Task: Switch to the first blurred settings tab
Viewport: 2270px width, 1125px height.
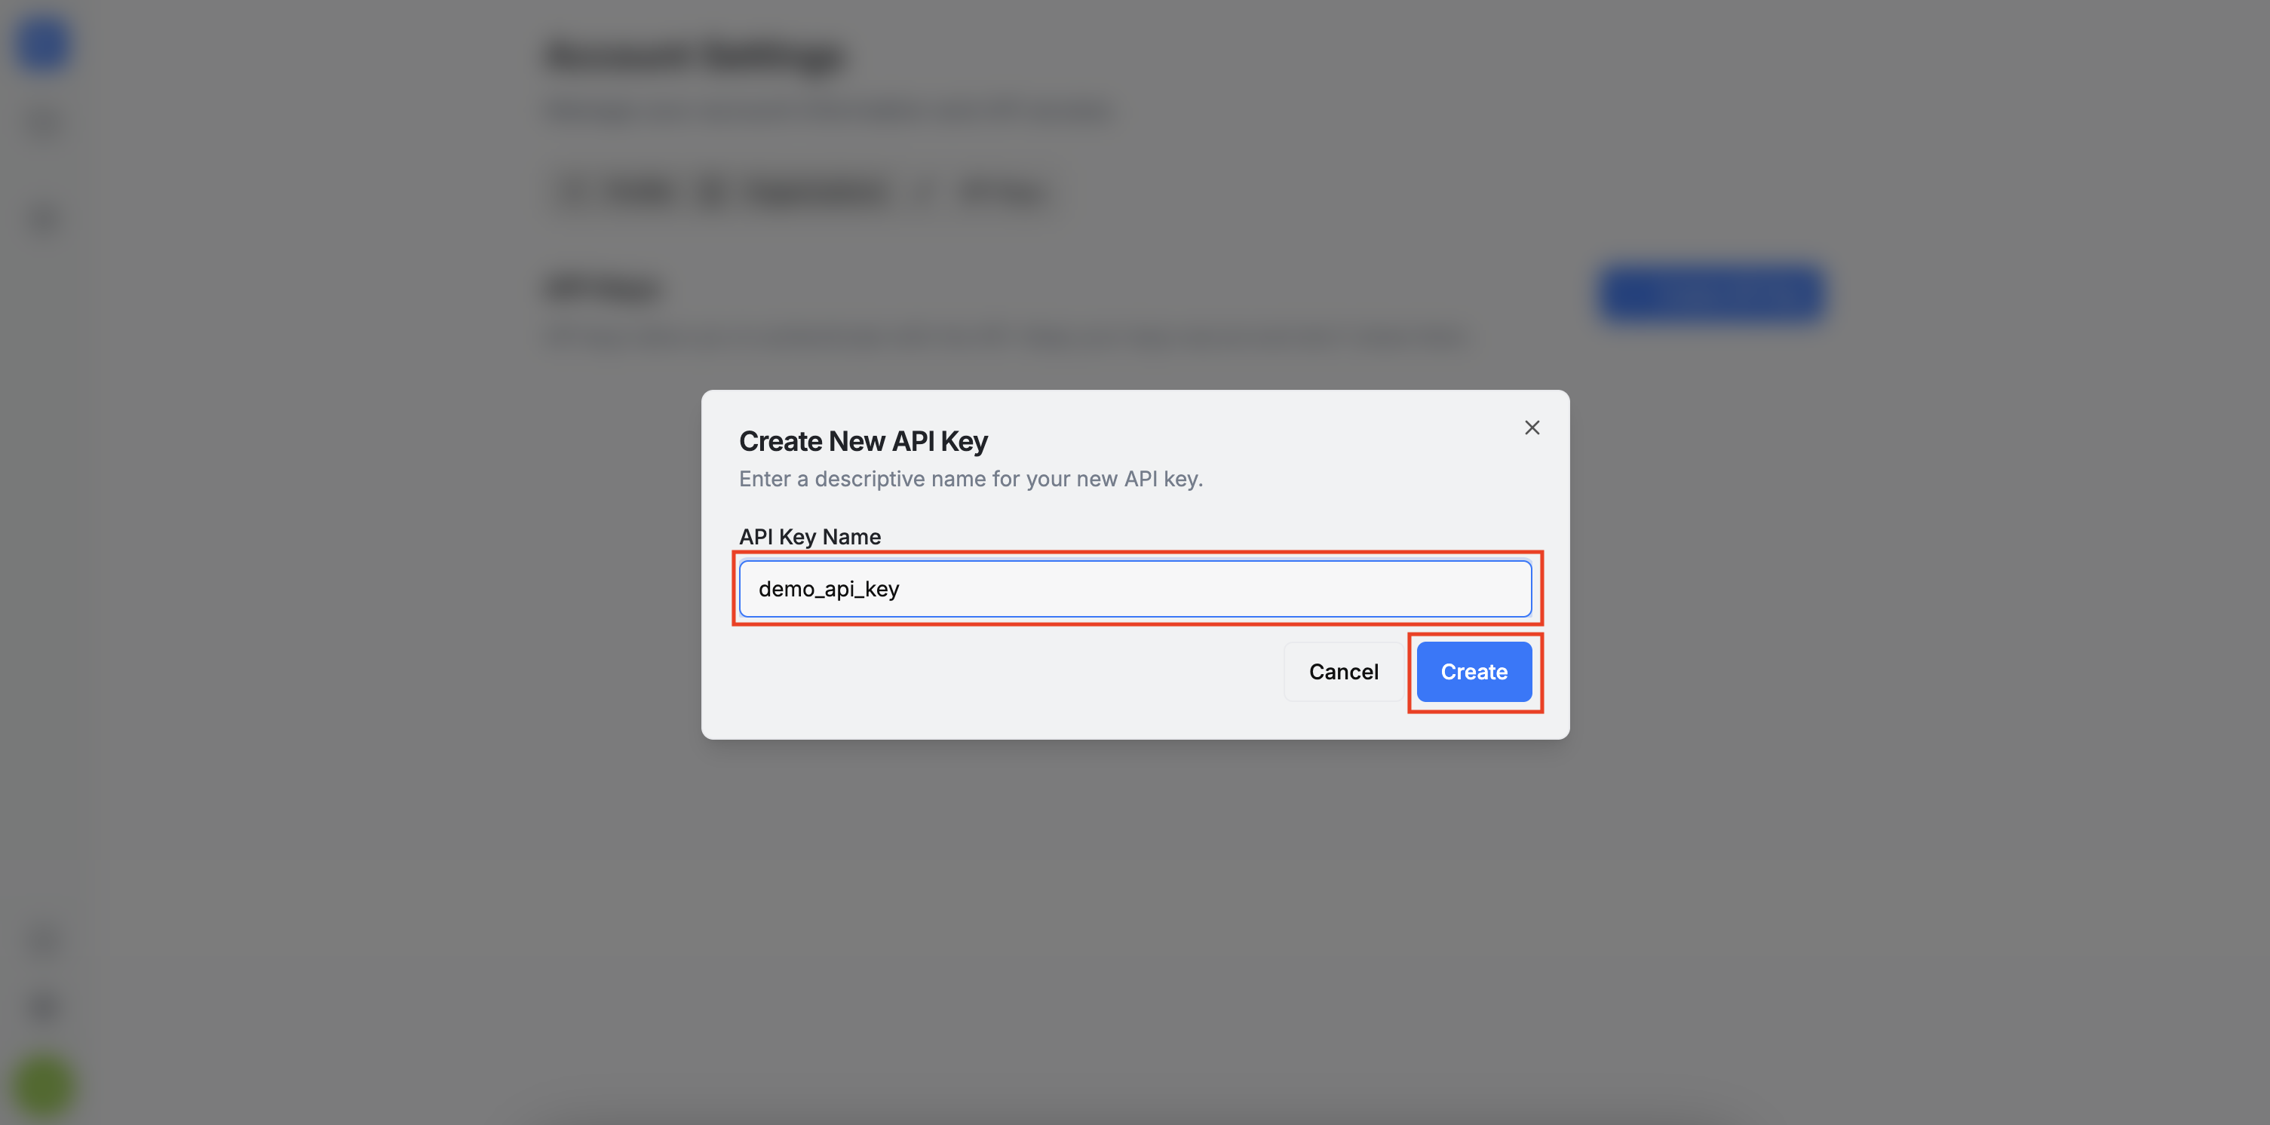Action: pyautogui.click(x=623, y=192)
